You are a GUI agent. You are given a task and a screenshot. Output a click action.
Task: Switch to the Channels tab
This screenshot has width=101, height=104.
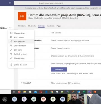(32, 26)
